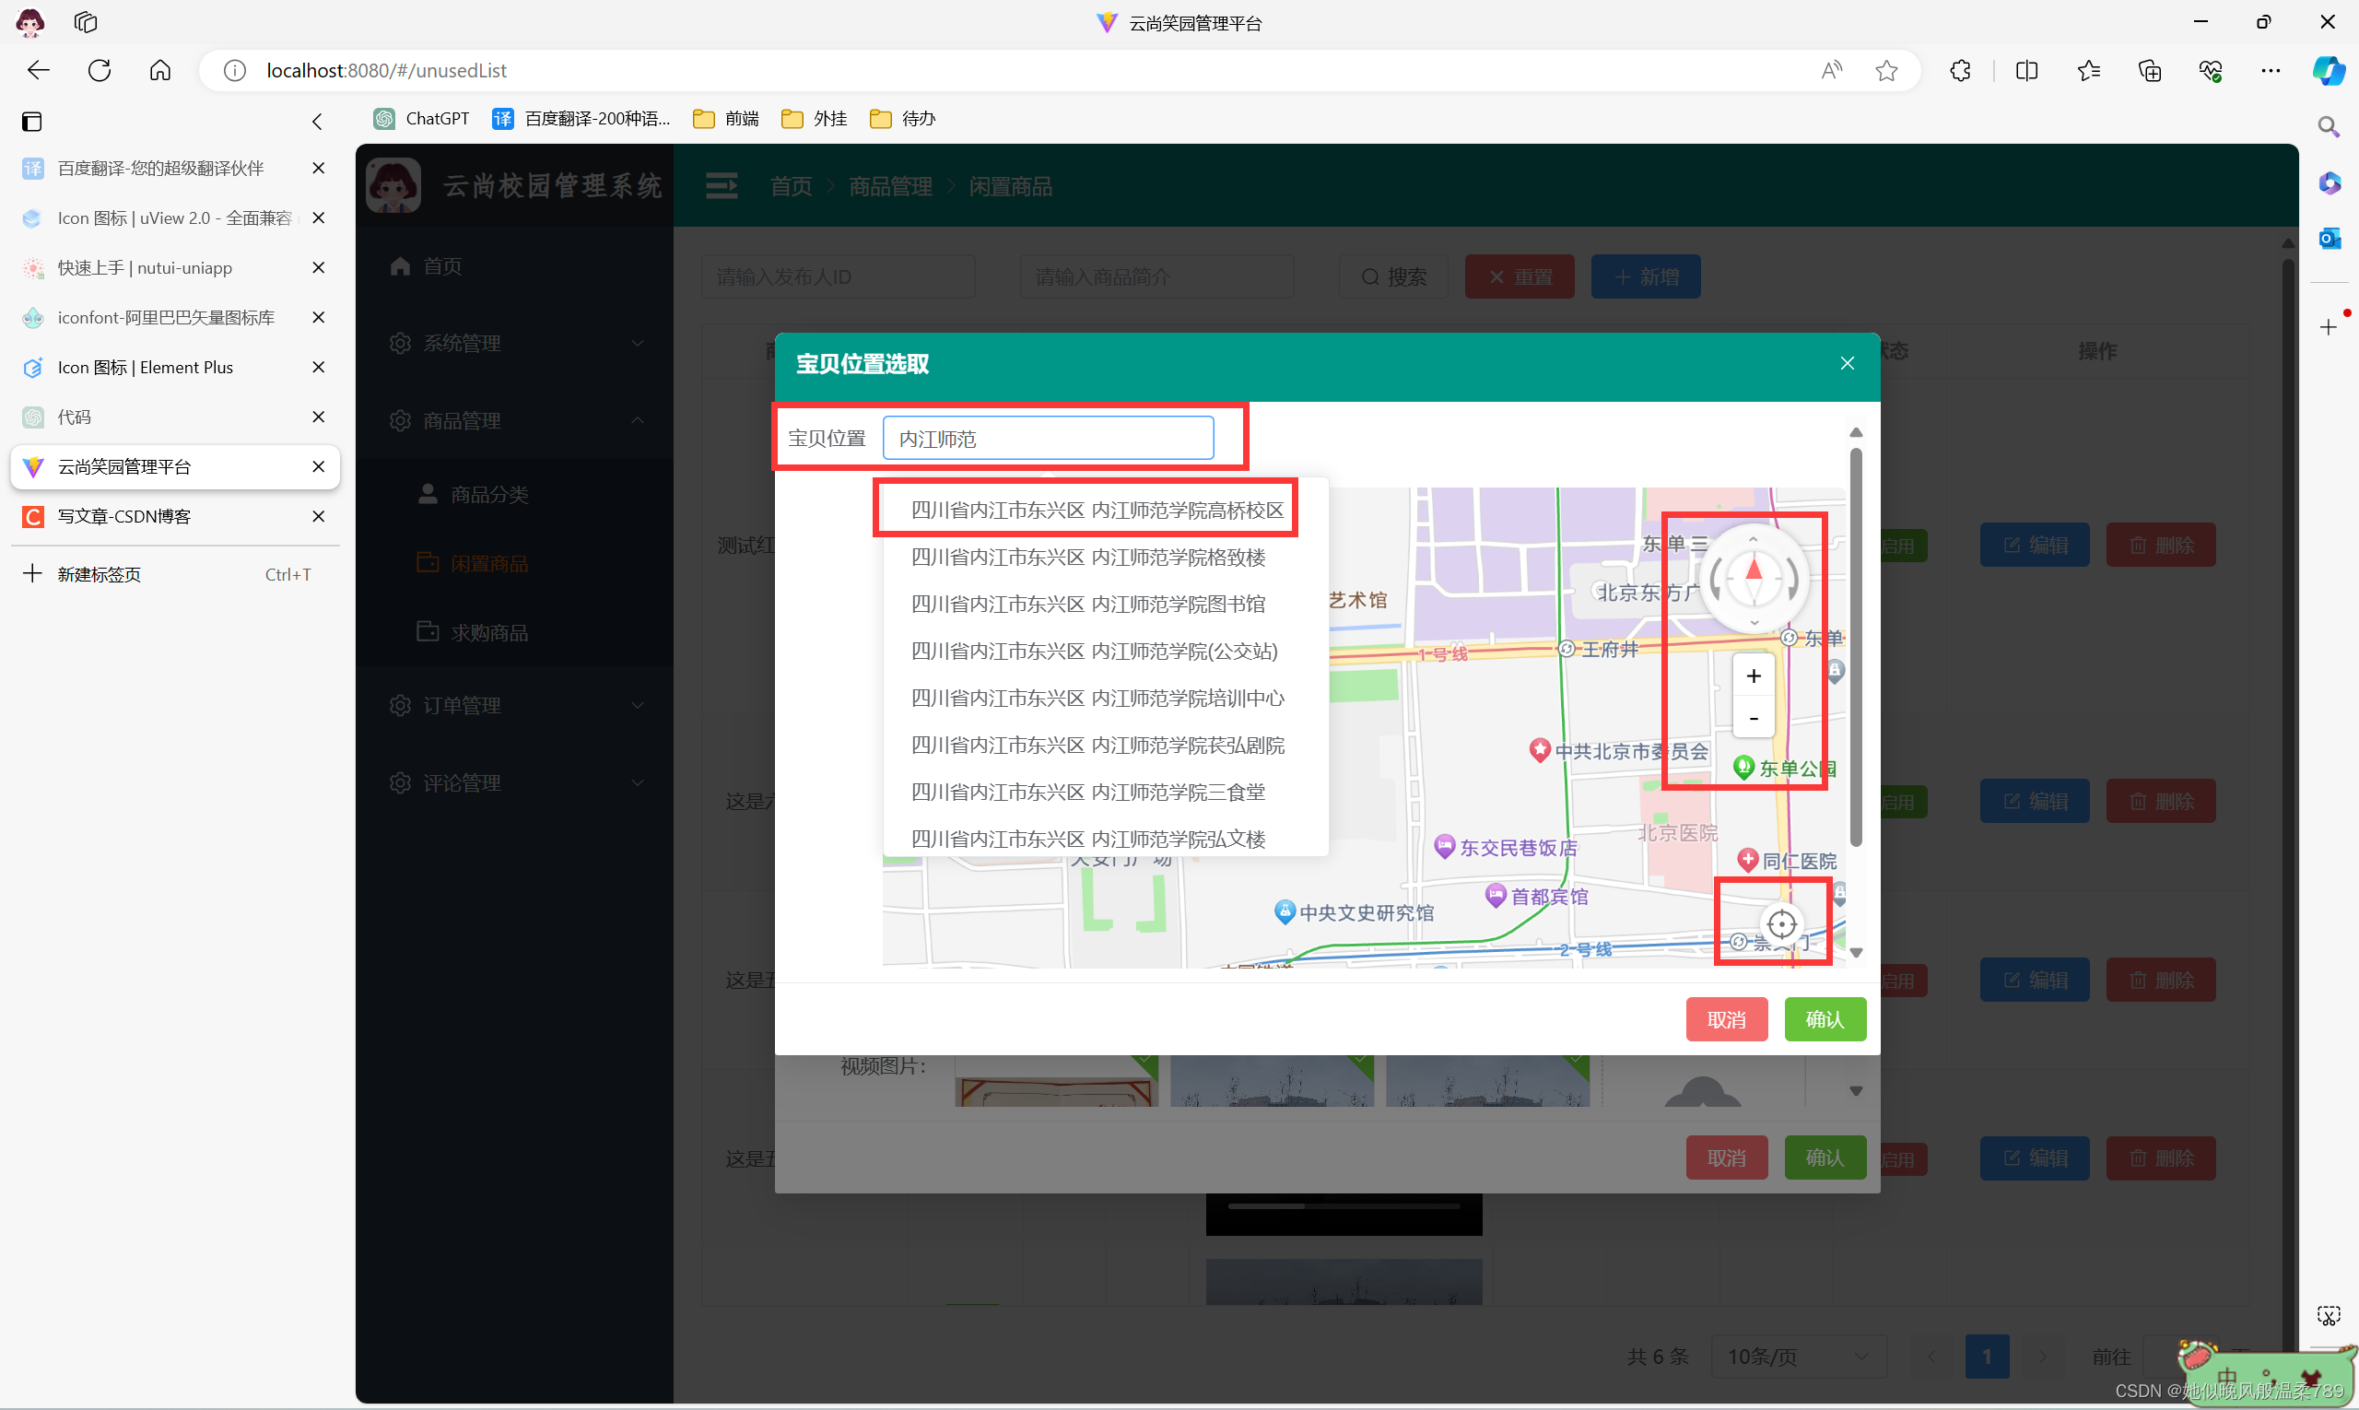The height and width of the screenshot is (1410, 2359).
Task: Select suggestion 内江师范学院(公交站)
Action: [1105, 651]
